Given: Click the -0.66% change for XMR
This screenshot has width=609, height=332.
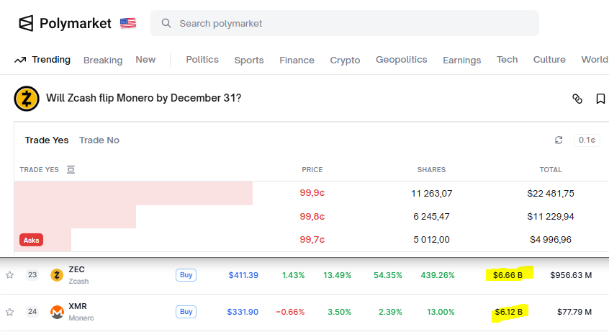Looking at the screenshot, I should point(290,312).
